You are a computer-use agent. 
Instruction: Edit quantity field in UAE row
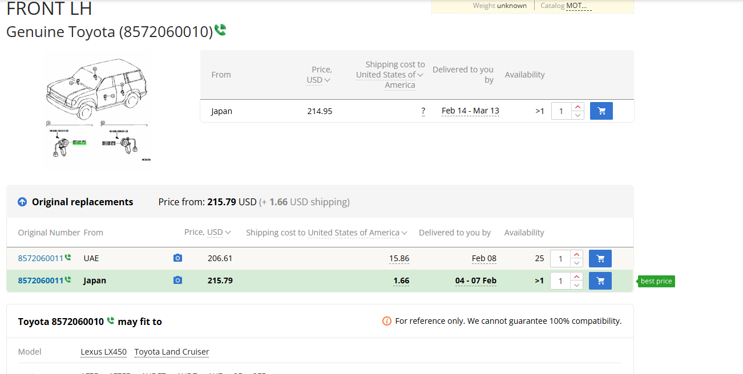pos(560,259)
